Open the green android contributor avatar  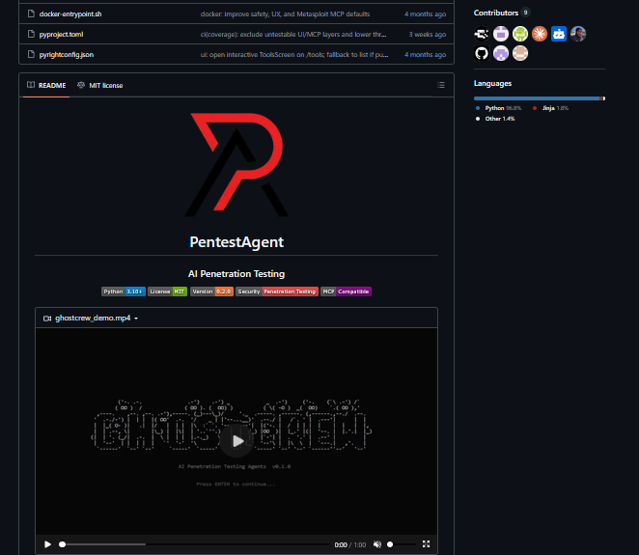click(x=520, y=34)
